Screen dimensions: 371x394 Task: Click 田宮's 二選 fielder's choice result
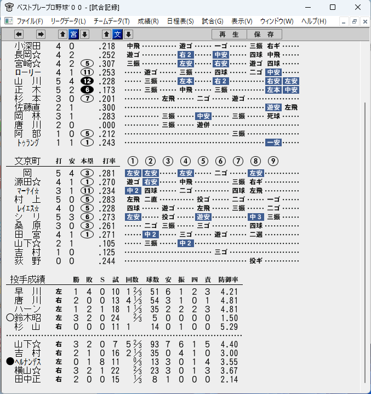click(x=256, y=235)
